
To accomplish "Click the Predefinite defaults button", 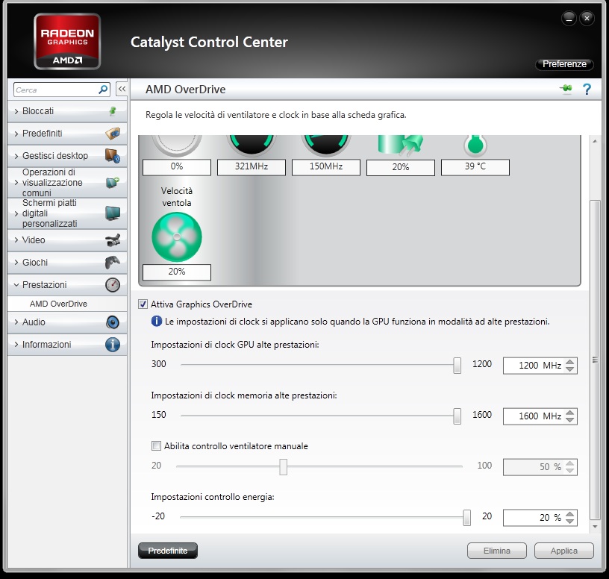I will (x=168, y=551).
